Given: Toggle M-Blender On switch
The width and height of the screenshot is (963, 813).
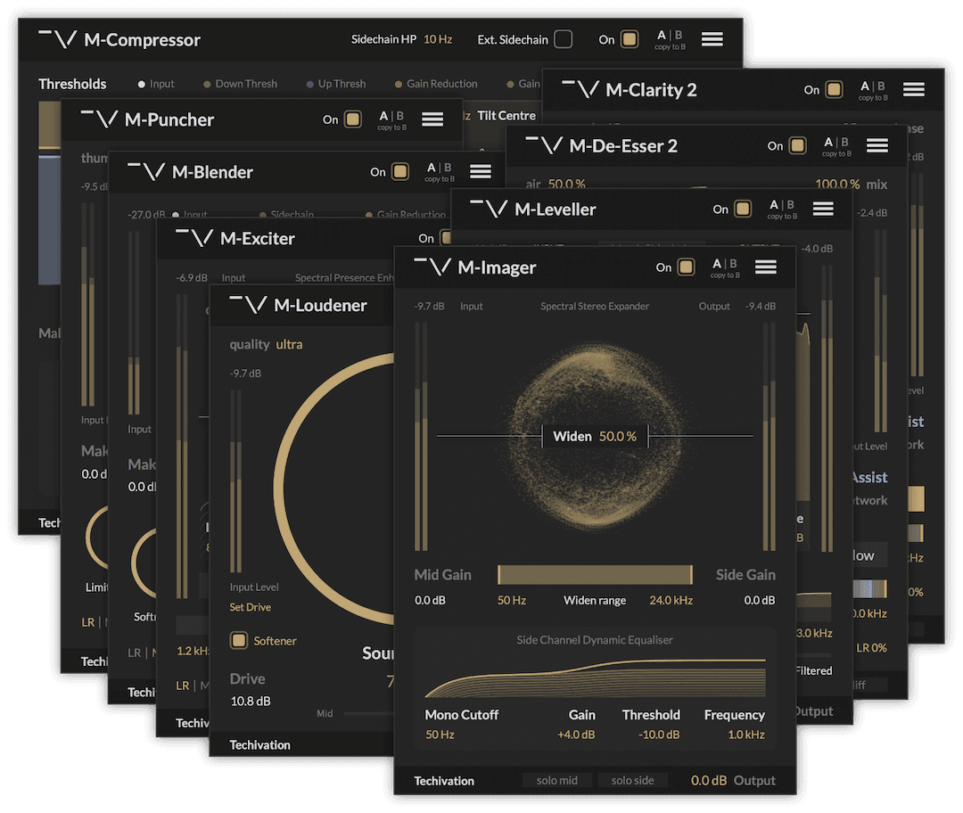Looking at the screenshot, I should pos(399,171).
